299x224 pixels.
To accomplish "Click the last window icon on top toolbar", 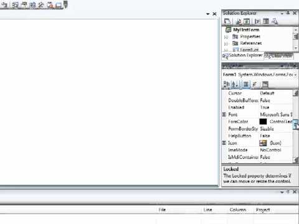I will [x=59, y=4].
